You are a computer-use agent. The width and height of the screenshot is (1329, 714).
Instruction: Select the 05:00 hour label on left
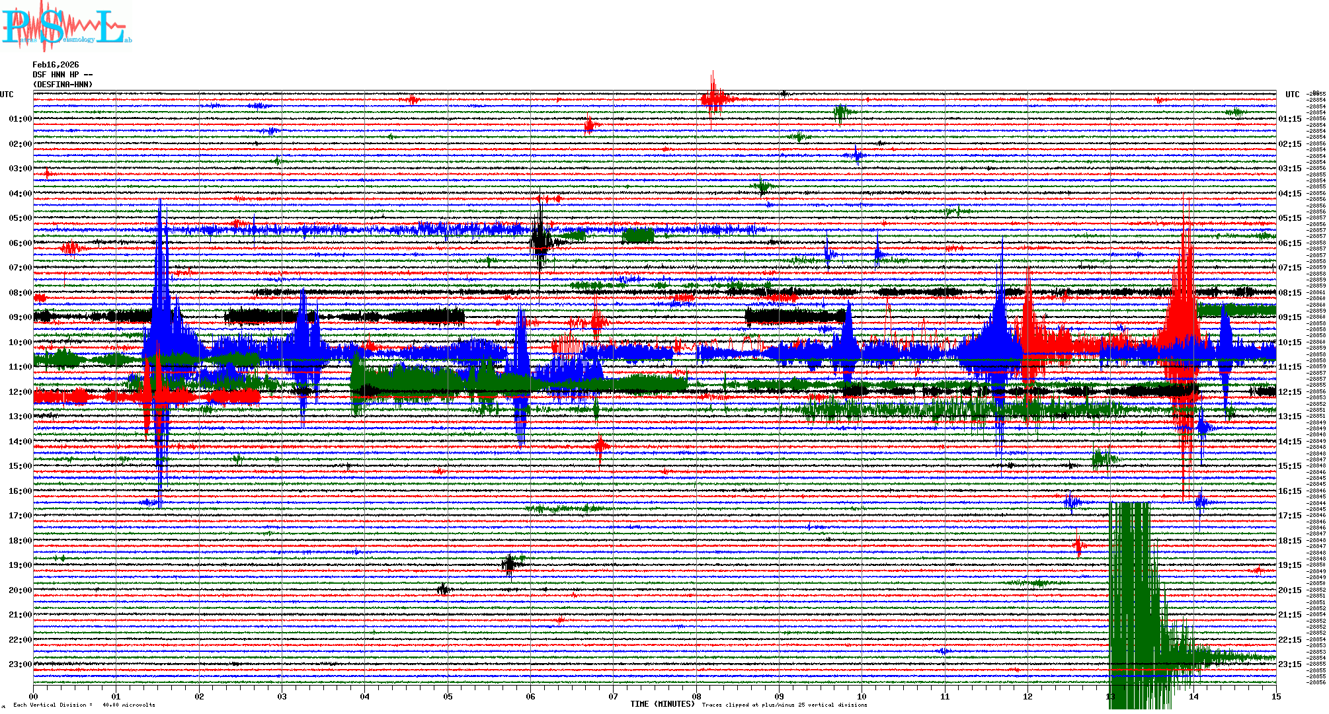[x=20, y=218]
